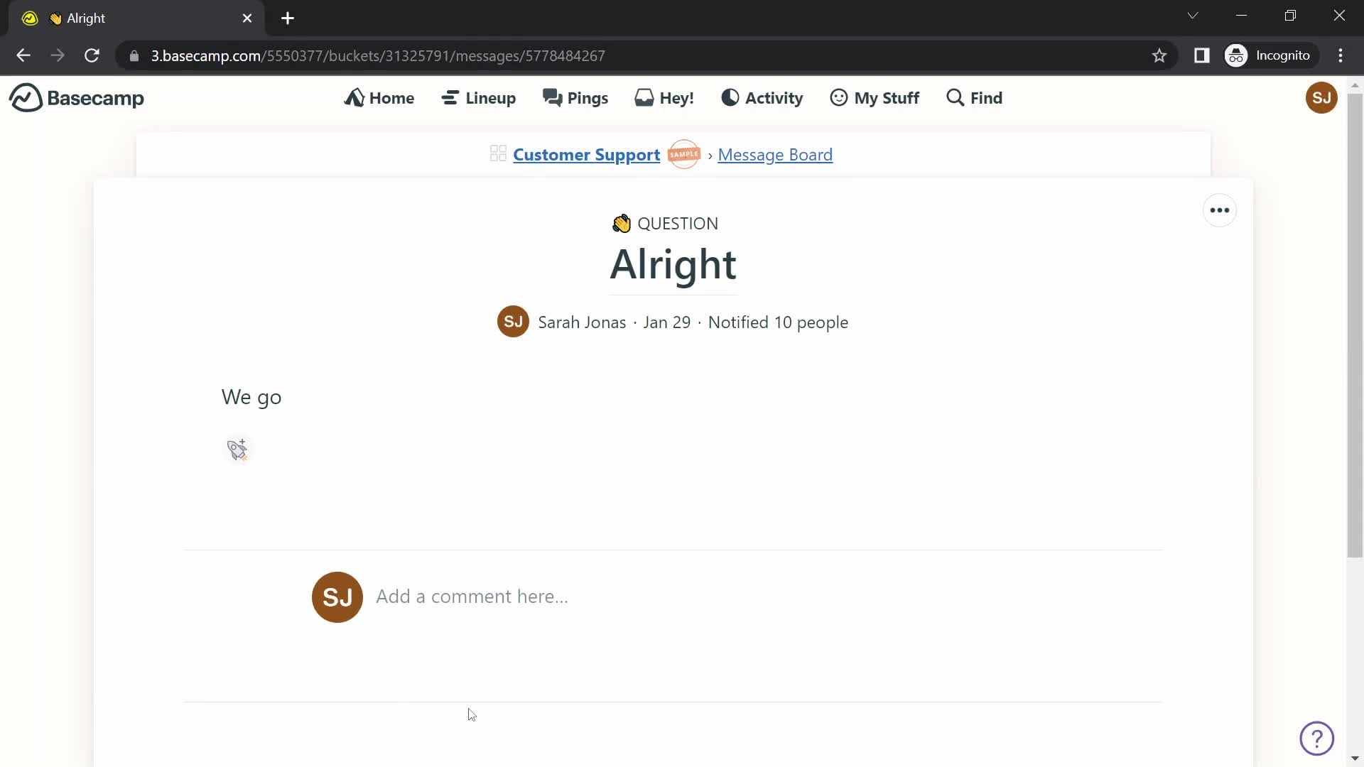Click the Add a comment input field
This screenshot has width=1364, height=767.
click(x=473, y=596)
